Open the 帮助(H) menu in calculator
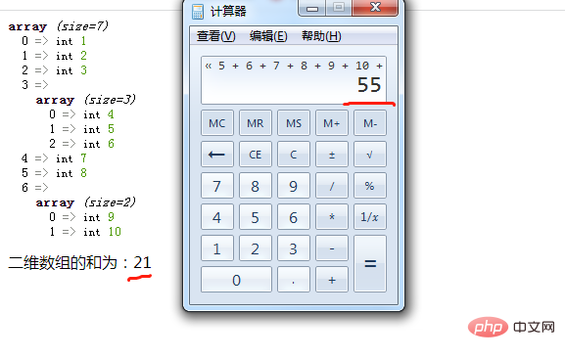Screen dimensions: 565x359 point(321,36)
